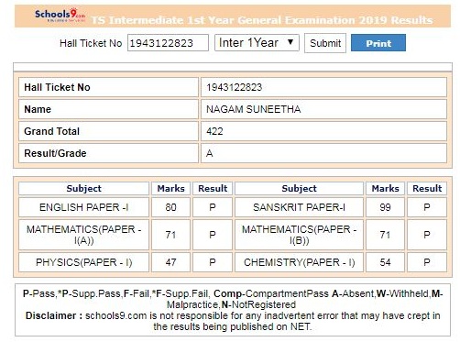Select the ENGLISH PAPER -I row cell
This screenshot has height=342, width=460.
click(x=83, y=207)
